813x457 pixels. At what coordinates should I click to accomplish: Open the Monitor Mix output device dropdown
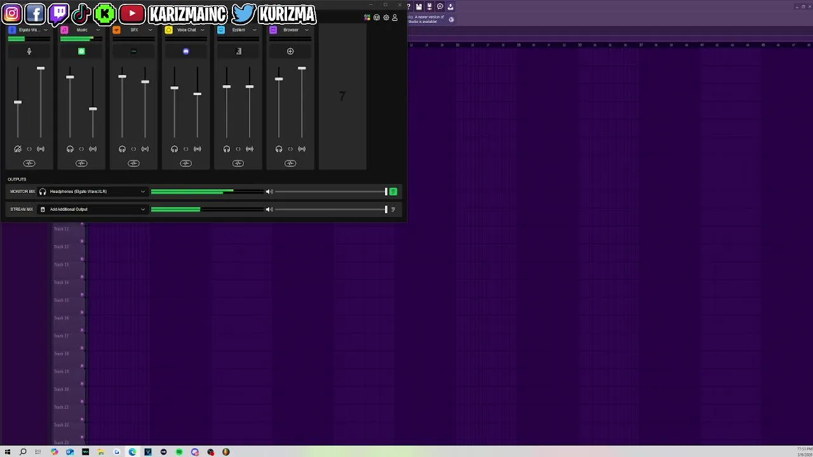[93, 192]
